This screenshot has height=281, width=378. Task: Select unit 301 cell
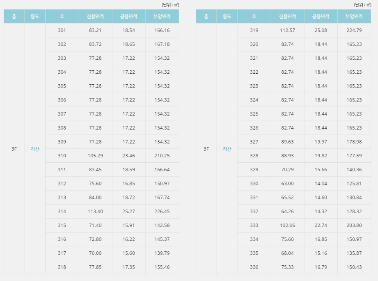(x=62, y=30)
